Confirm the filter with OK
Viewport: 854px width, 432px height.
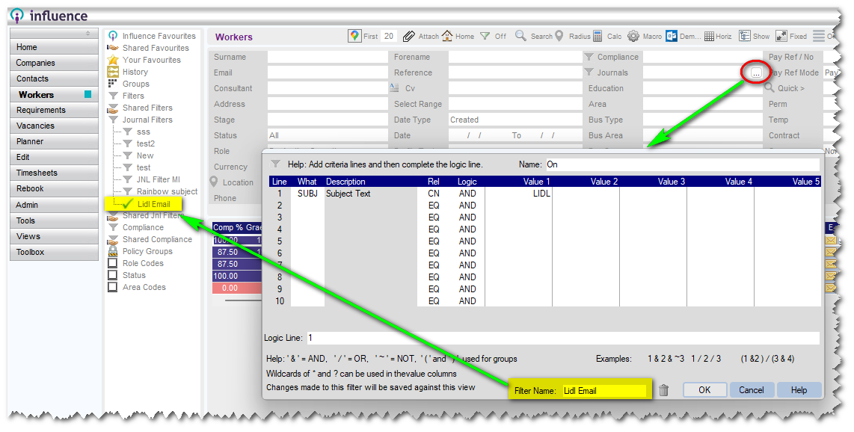(704, 390)
